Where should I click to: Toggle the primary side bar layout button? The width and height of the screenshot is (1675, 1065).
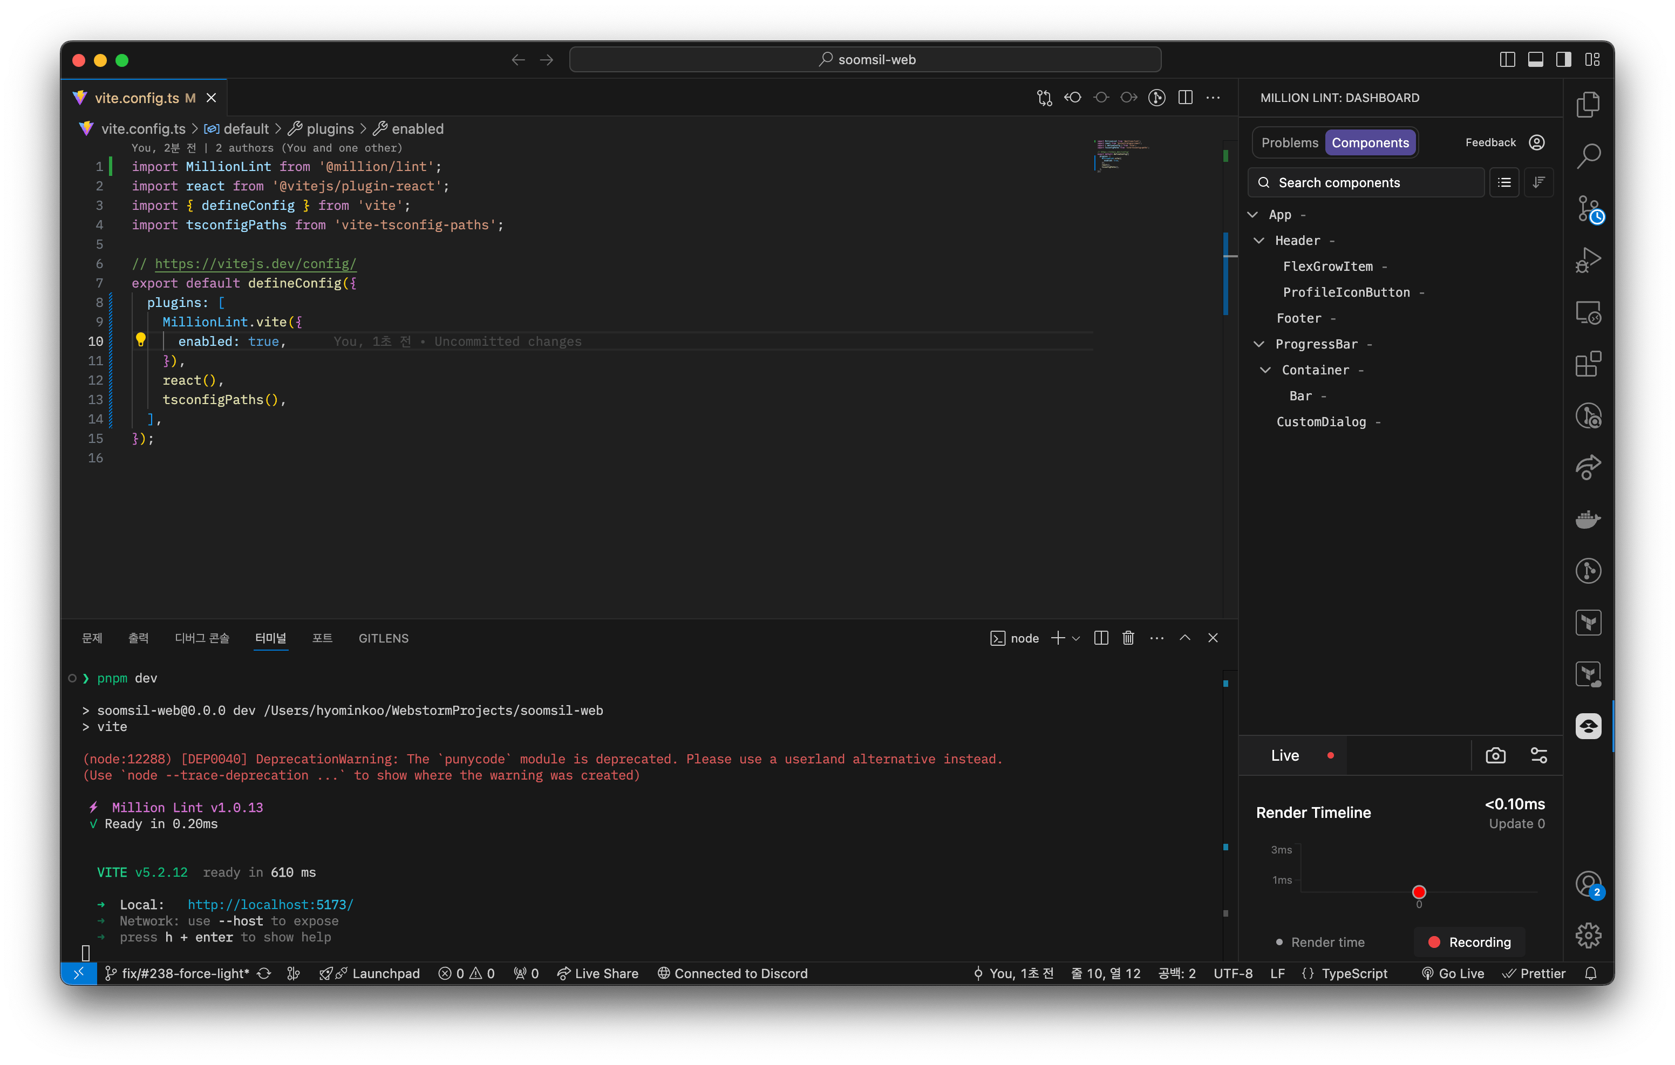point(1507,60)
